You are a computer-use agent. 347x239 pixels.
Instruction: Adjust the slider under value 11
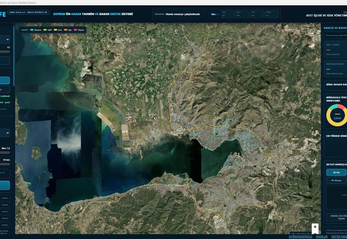coord(5,52)
